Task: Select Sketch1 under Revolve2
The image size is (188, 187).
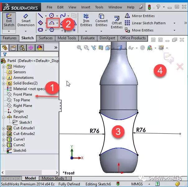Action: click(x=26, y=122)
